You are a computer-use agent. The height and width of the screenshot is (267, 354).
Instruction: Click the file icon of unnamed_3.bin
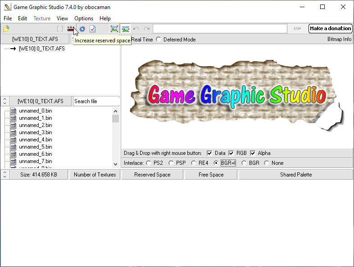[13, 132]
